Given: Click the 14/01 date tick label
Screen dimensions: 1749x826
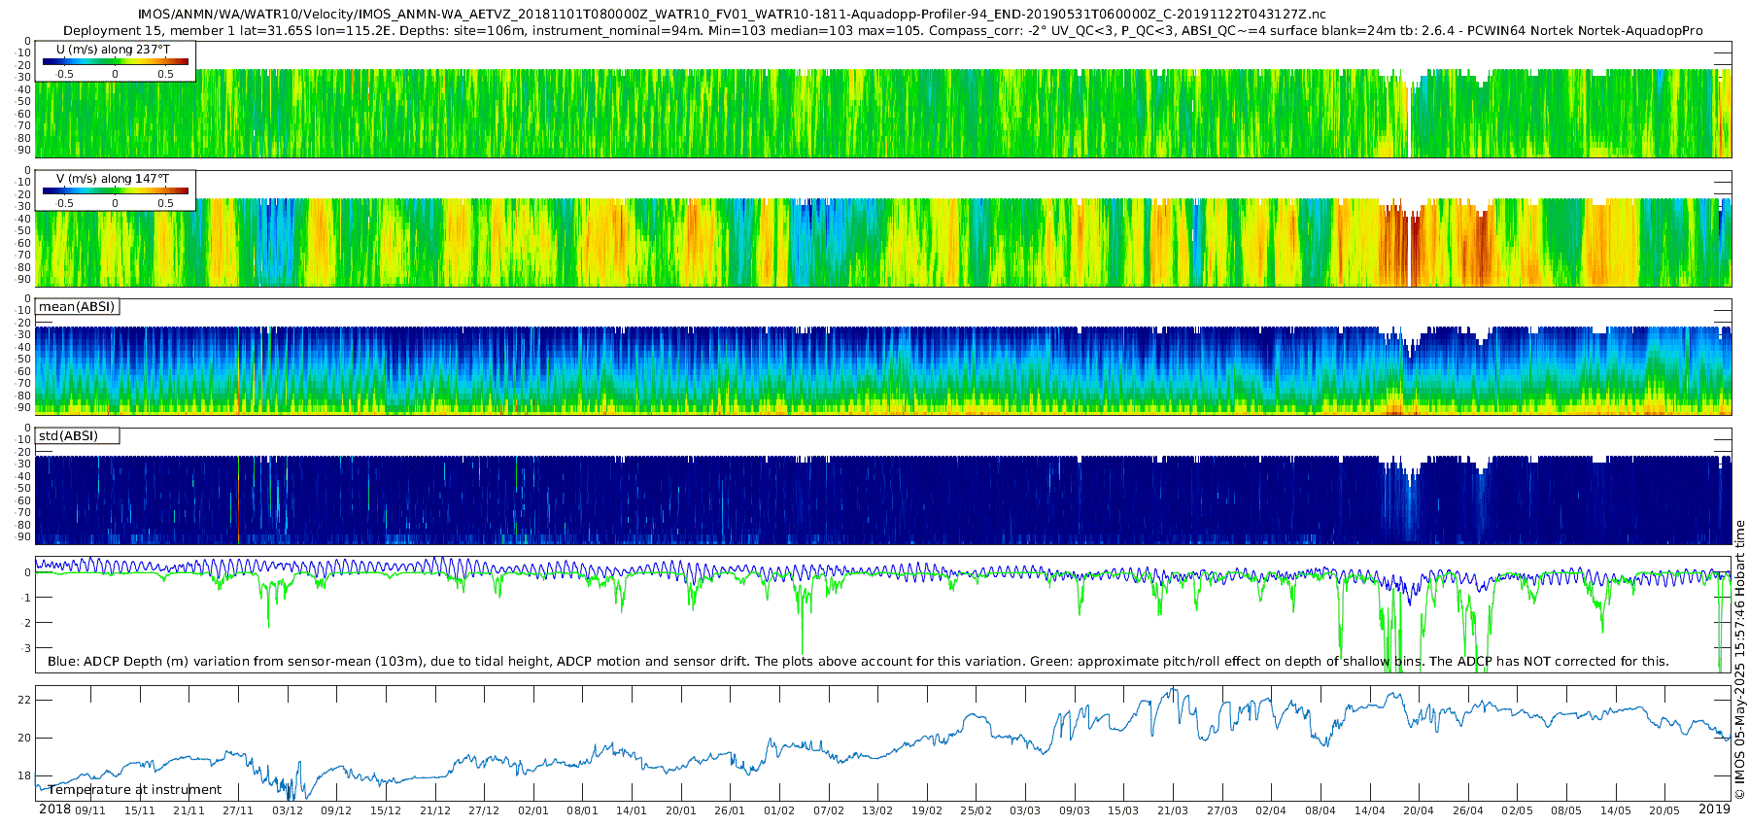Looking at the screenshot, I should tap(632, 810).
